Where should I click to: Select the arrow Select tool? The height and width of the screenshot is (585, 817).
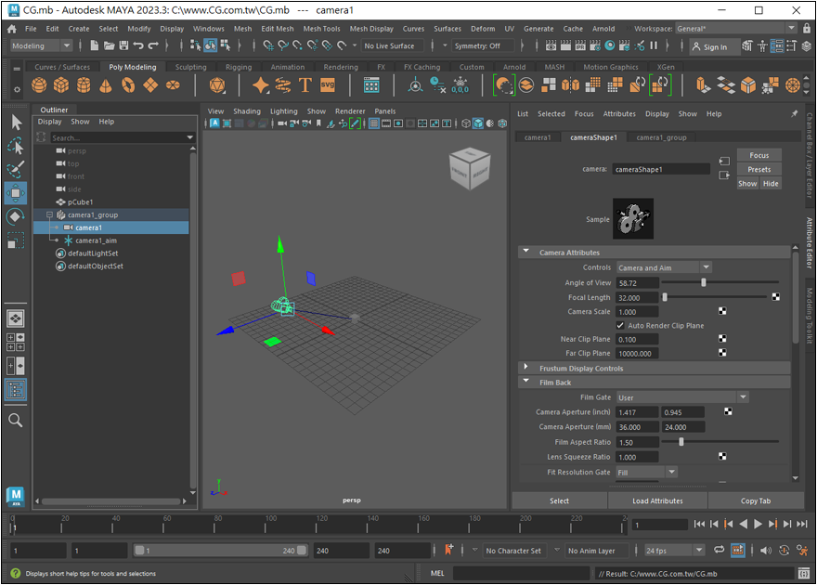pyautogui.click(x=16, y=123)
